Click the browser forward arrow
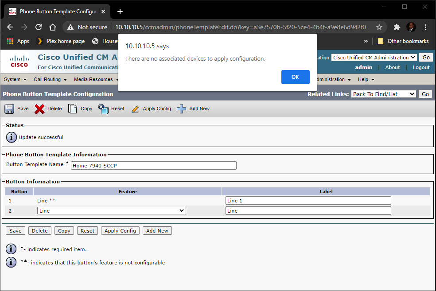 (x=24, y=27)
